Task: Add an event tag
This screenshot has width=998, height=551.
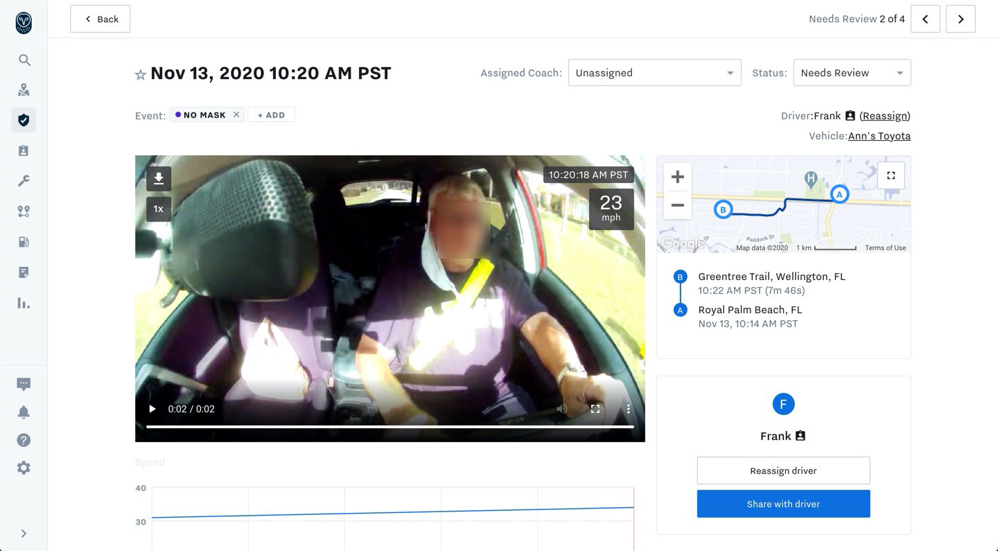Action: pos(271,115)
